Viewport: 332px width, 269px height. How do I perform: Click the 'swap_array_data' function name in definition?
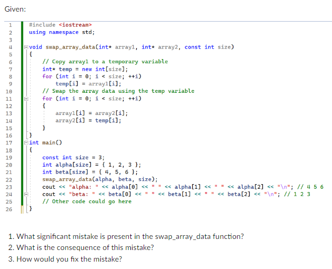[x=71, y=47]
